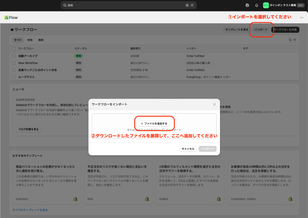Open the three-dot more options menu
Viewport: 308px width, 218px height.
click(x=301, y=18)
